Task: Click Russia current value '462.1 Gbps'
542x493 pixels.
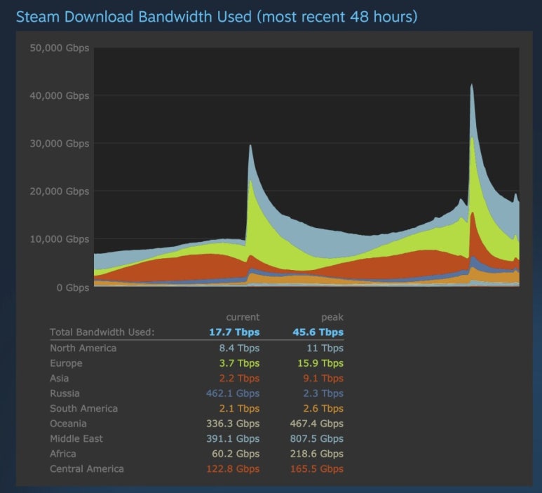Action: (x=233, y=393)
